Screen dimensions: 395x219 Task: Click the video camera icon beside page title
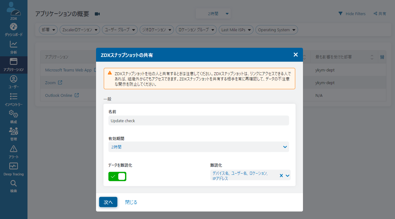[x=97, y=14]
